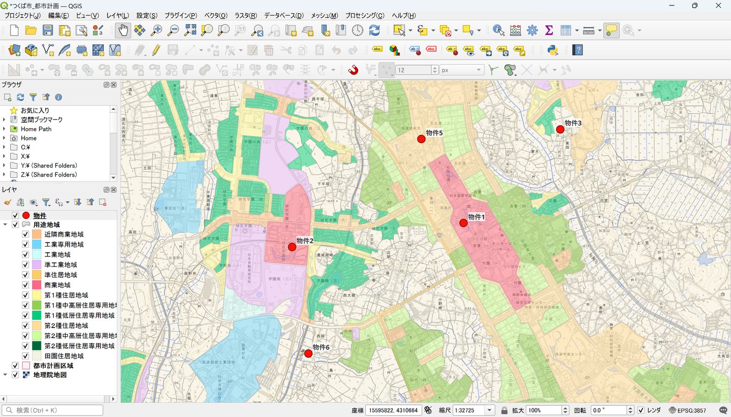Viewport: 731px width, 417px height.
Task: Click the messages log button in status bar
Action: coord(723,410)
